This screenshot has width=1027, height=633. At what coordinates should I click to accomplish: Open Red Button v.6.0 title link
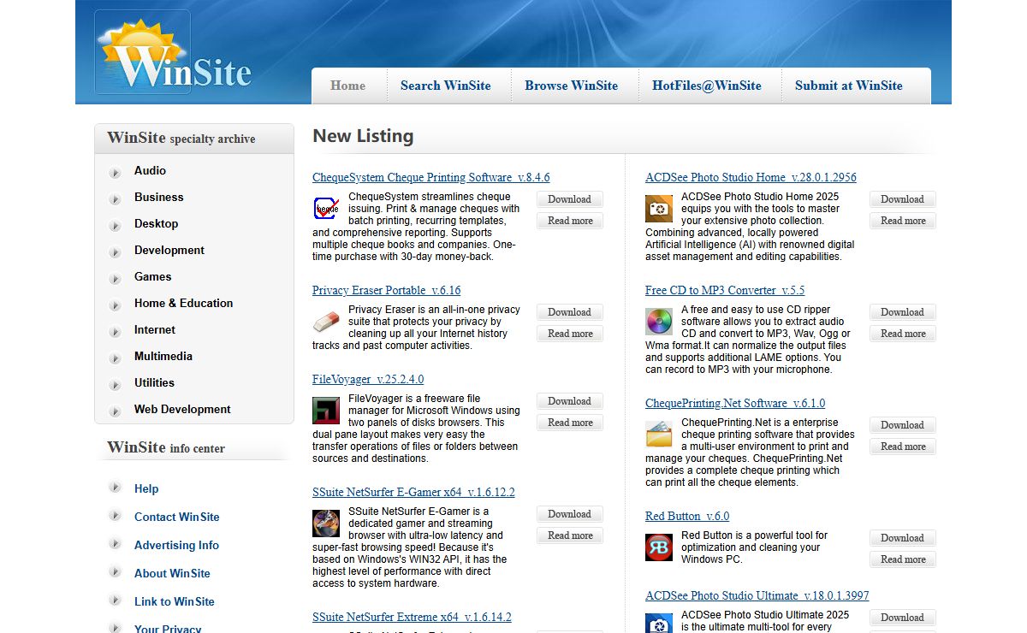click(687, 516)
